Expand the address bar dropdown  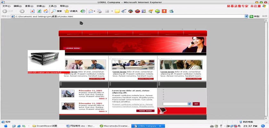tap(246, 16)
